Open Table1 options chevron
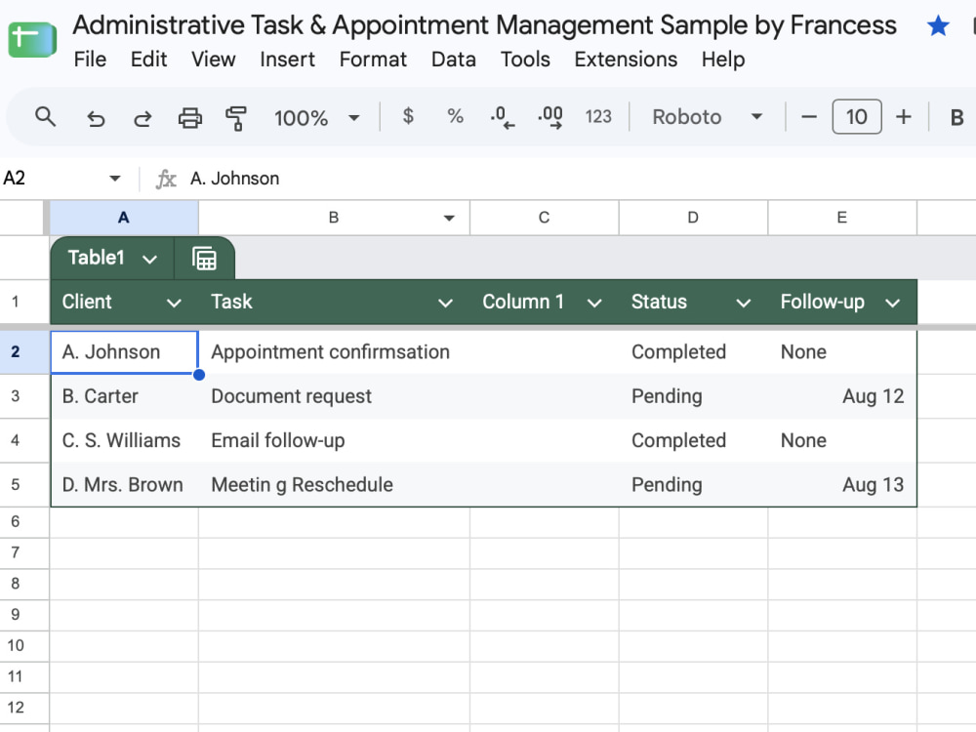The image size is (976, 732). click(x=149, y=259)
